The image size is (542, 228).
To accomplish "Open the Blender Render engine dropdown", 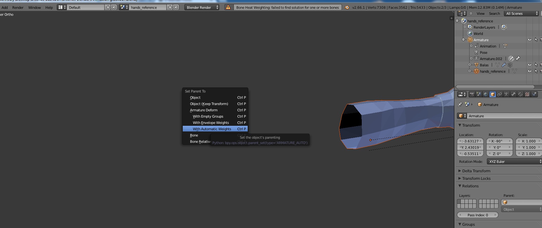I will coord(202,7).
